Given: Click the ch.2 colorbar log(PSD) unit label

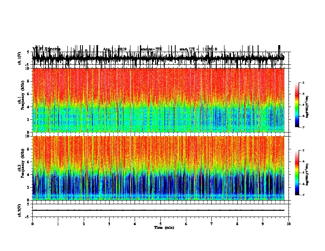Looking at the screenshot, I should (x=307, y=174).
